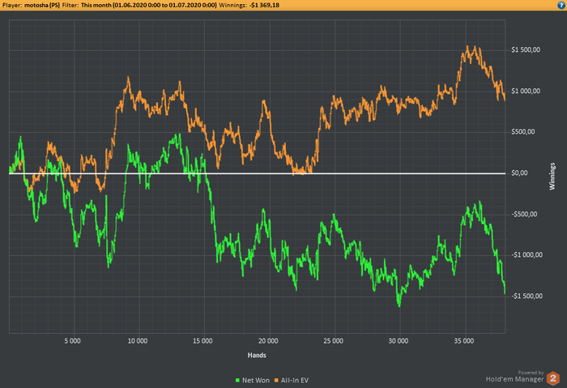Click the 'This month' filter date range text

pyautogui.click(x=148, y=5)
